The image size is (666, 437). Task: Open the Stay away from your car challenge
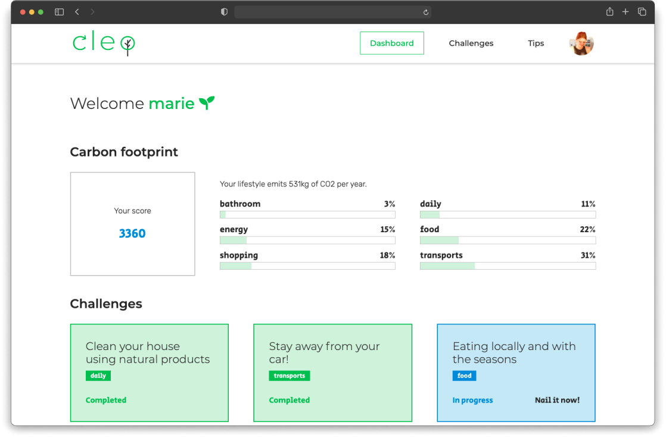tap(332, 373)
